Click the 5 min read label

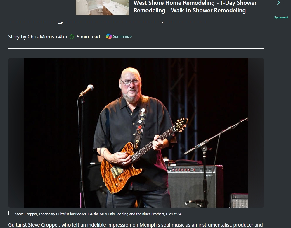point(88,37)
